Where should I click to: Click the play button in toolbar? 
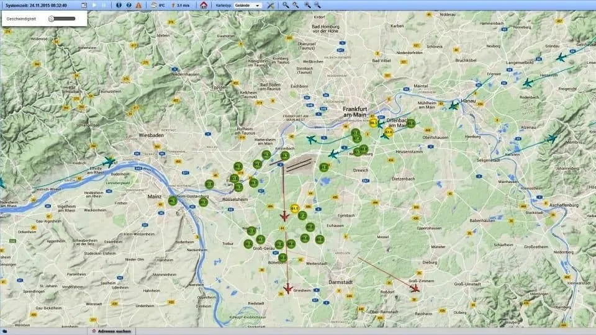tap(94, 6)
